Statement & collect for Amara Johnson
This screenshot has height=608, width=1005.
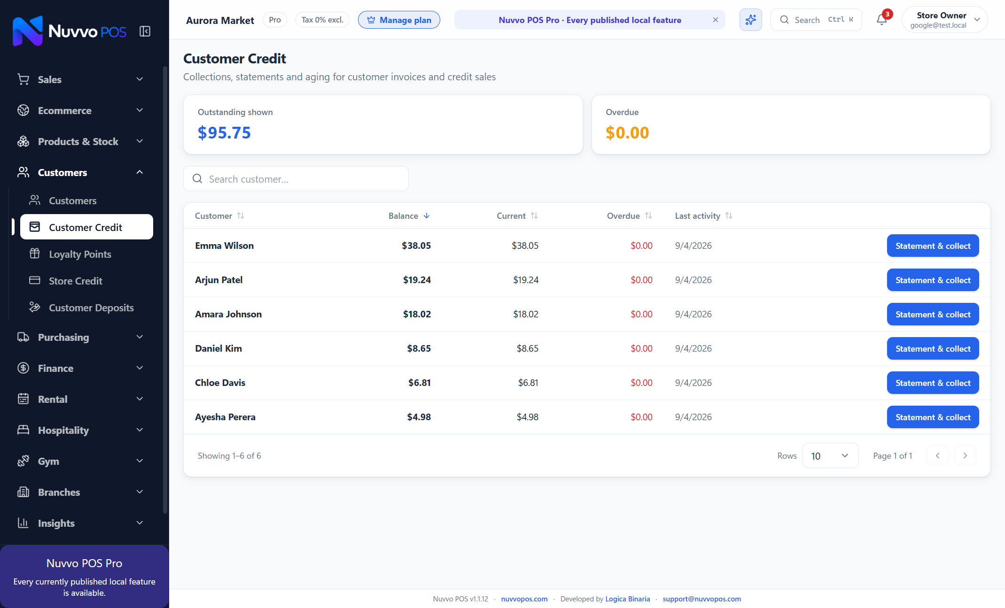[933, 314]
